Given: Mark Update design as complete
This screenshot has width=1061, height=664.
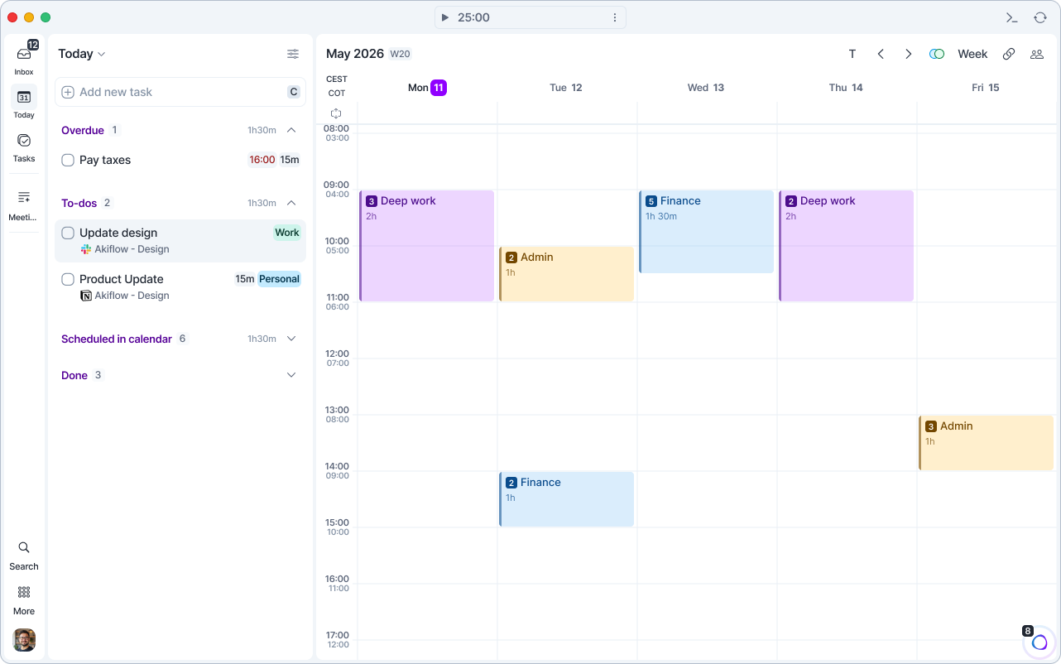Looking at the screenshot, I should click(68, 233).
